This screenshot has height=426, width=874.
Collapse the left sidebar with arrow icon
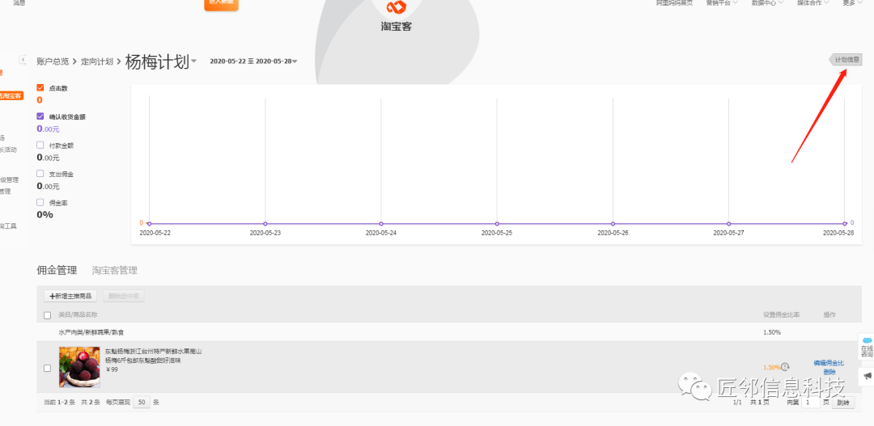coord(23,60)
